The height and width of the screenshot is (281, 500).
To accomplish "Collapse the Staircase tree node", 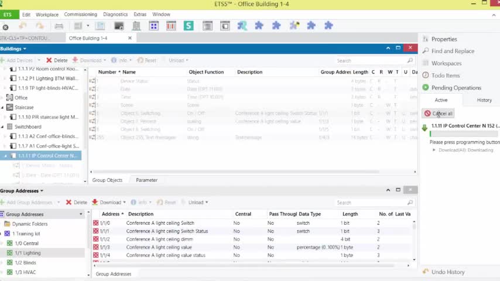I will (x=2, y=108).
